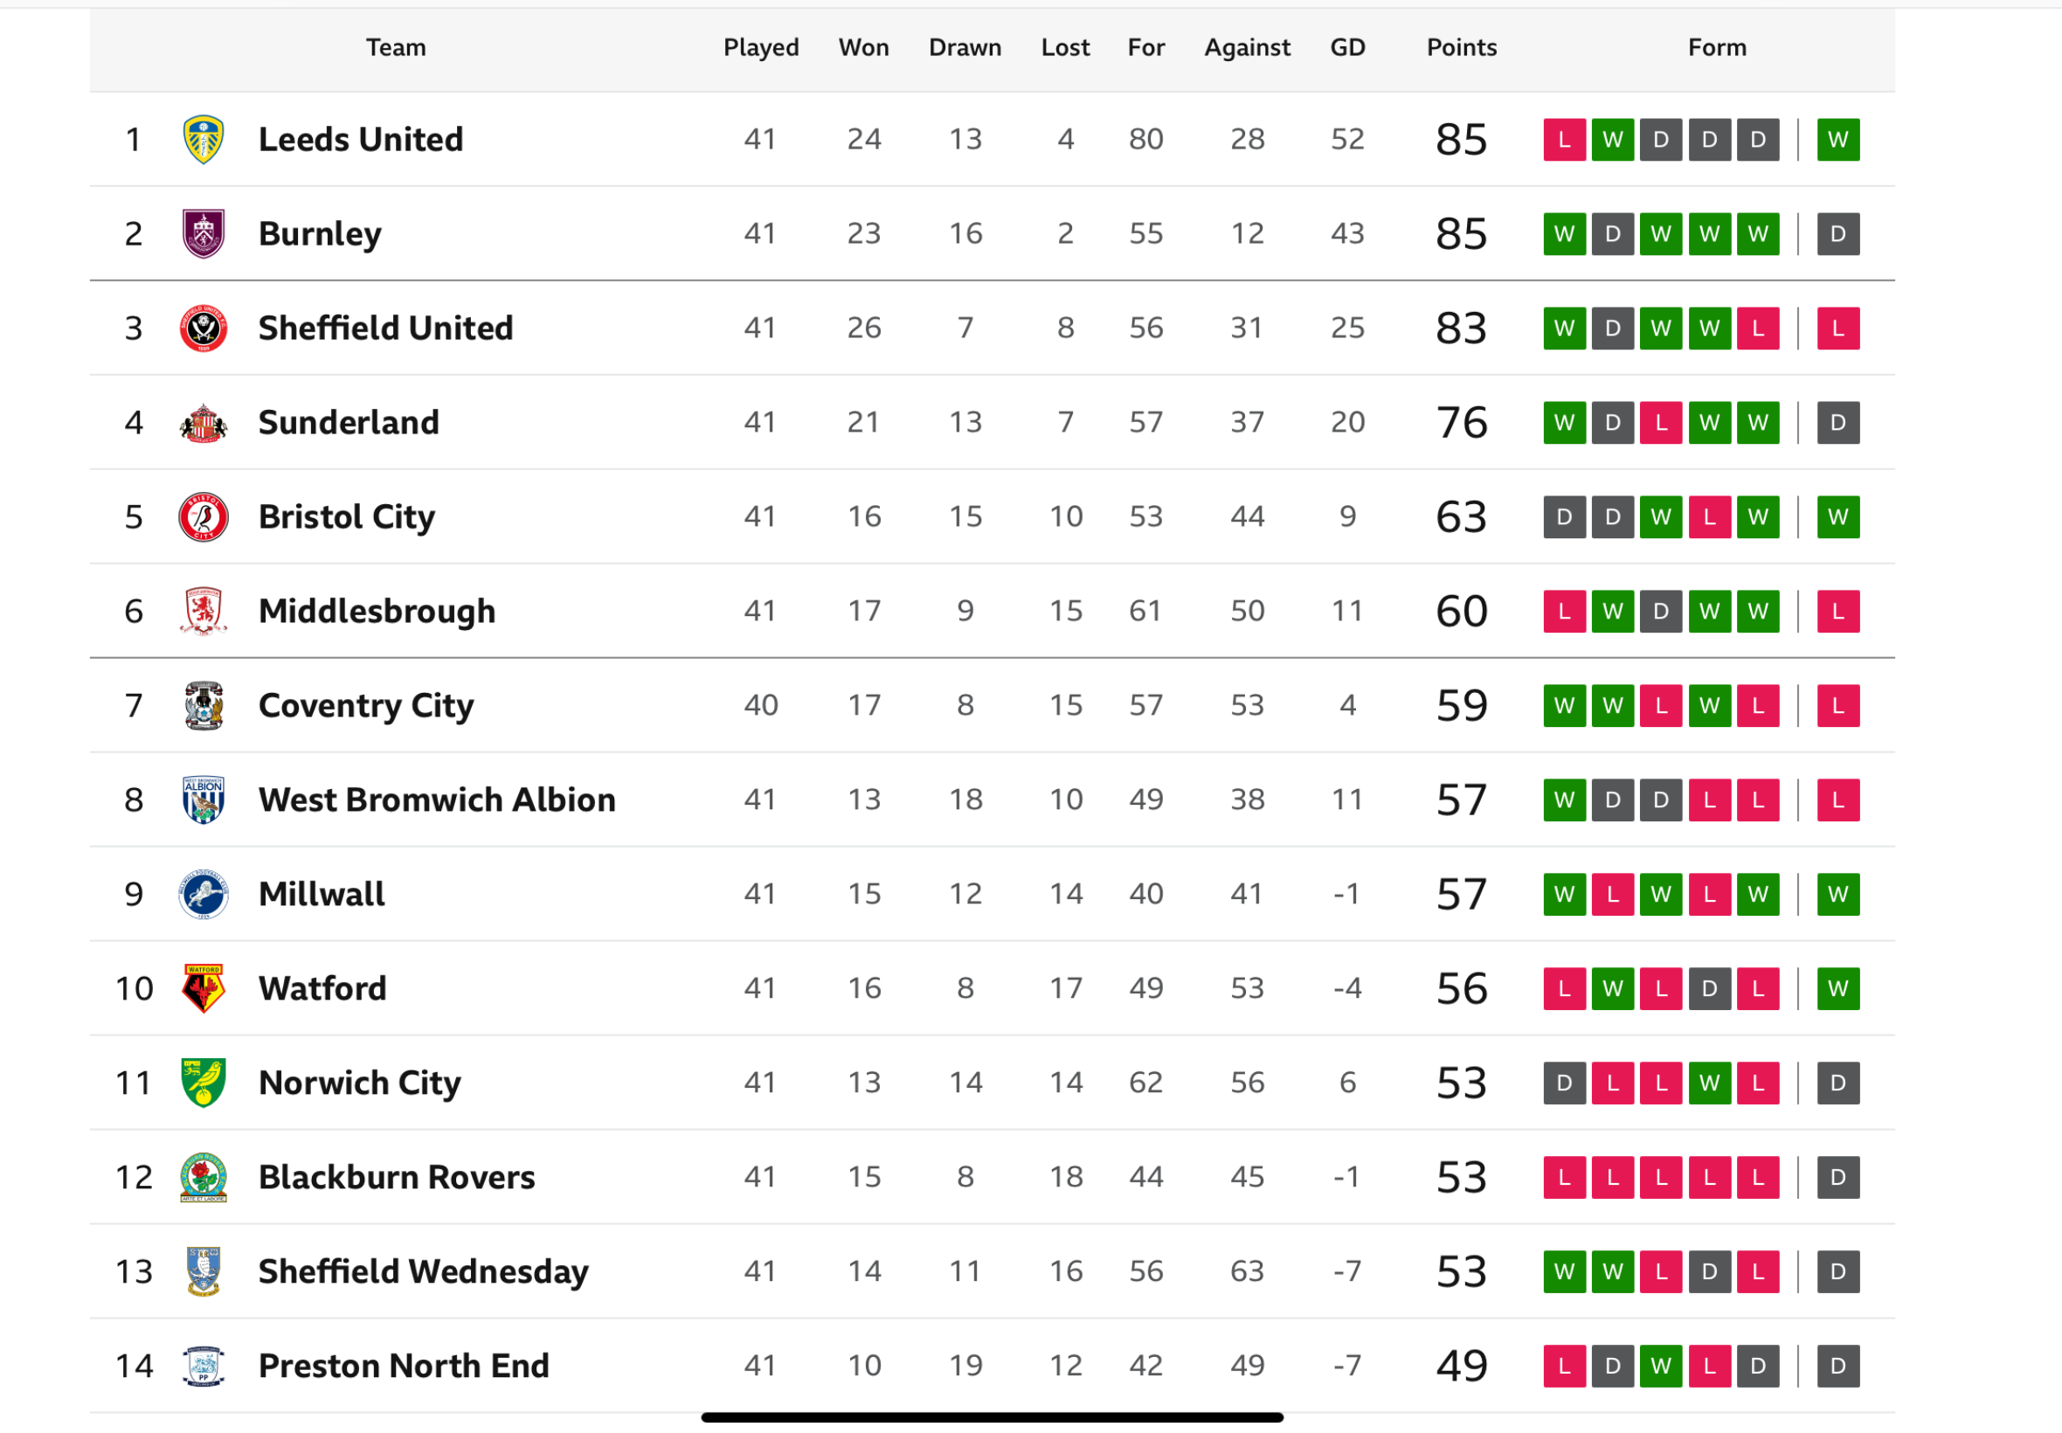Screen dimensions: 2062x1433
Task: Open the Preston North End team link
Action: click(403, 1366)
